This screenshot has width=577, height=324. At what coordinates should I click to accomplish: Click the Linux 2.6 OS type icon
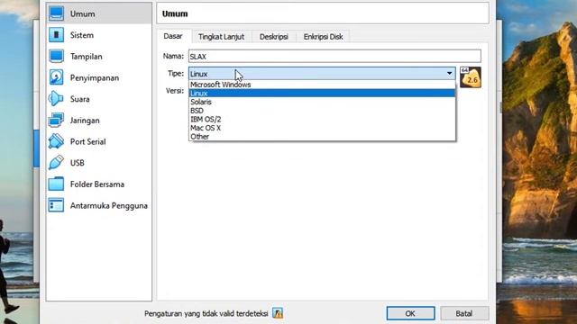(x=471, y=77)
